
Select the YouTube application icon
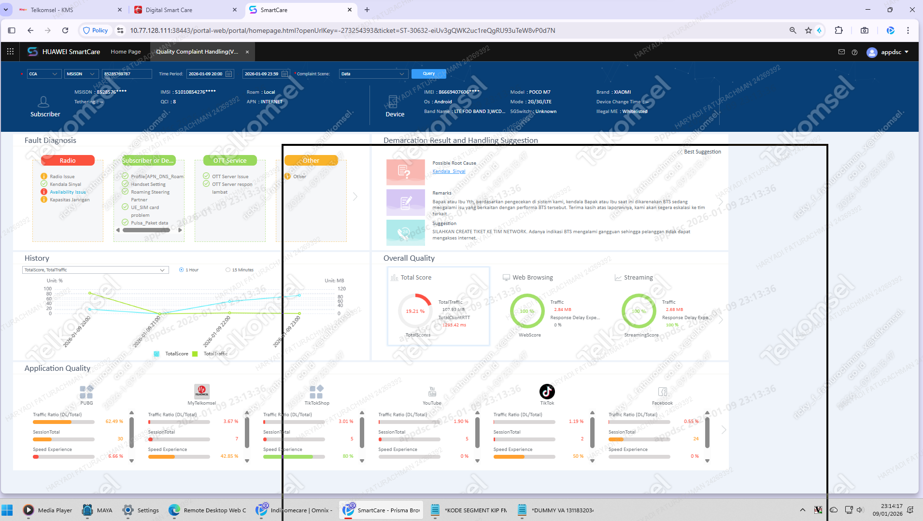[x=432, y=392]
